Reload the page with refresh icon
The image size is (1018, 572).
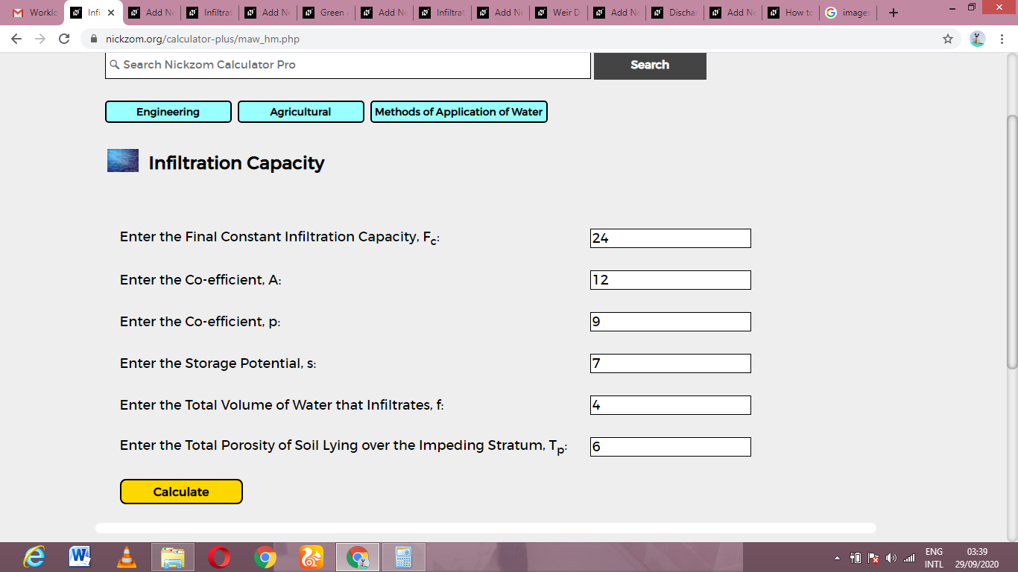point(64,39)
